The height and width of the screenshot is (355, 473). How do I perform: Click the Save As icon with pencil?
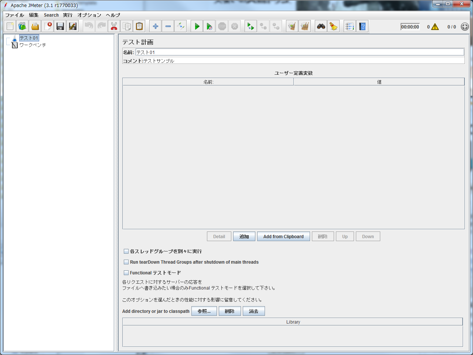pos(73,26)
